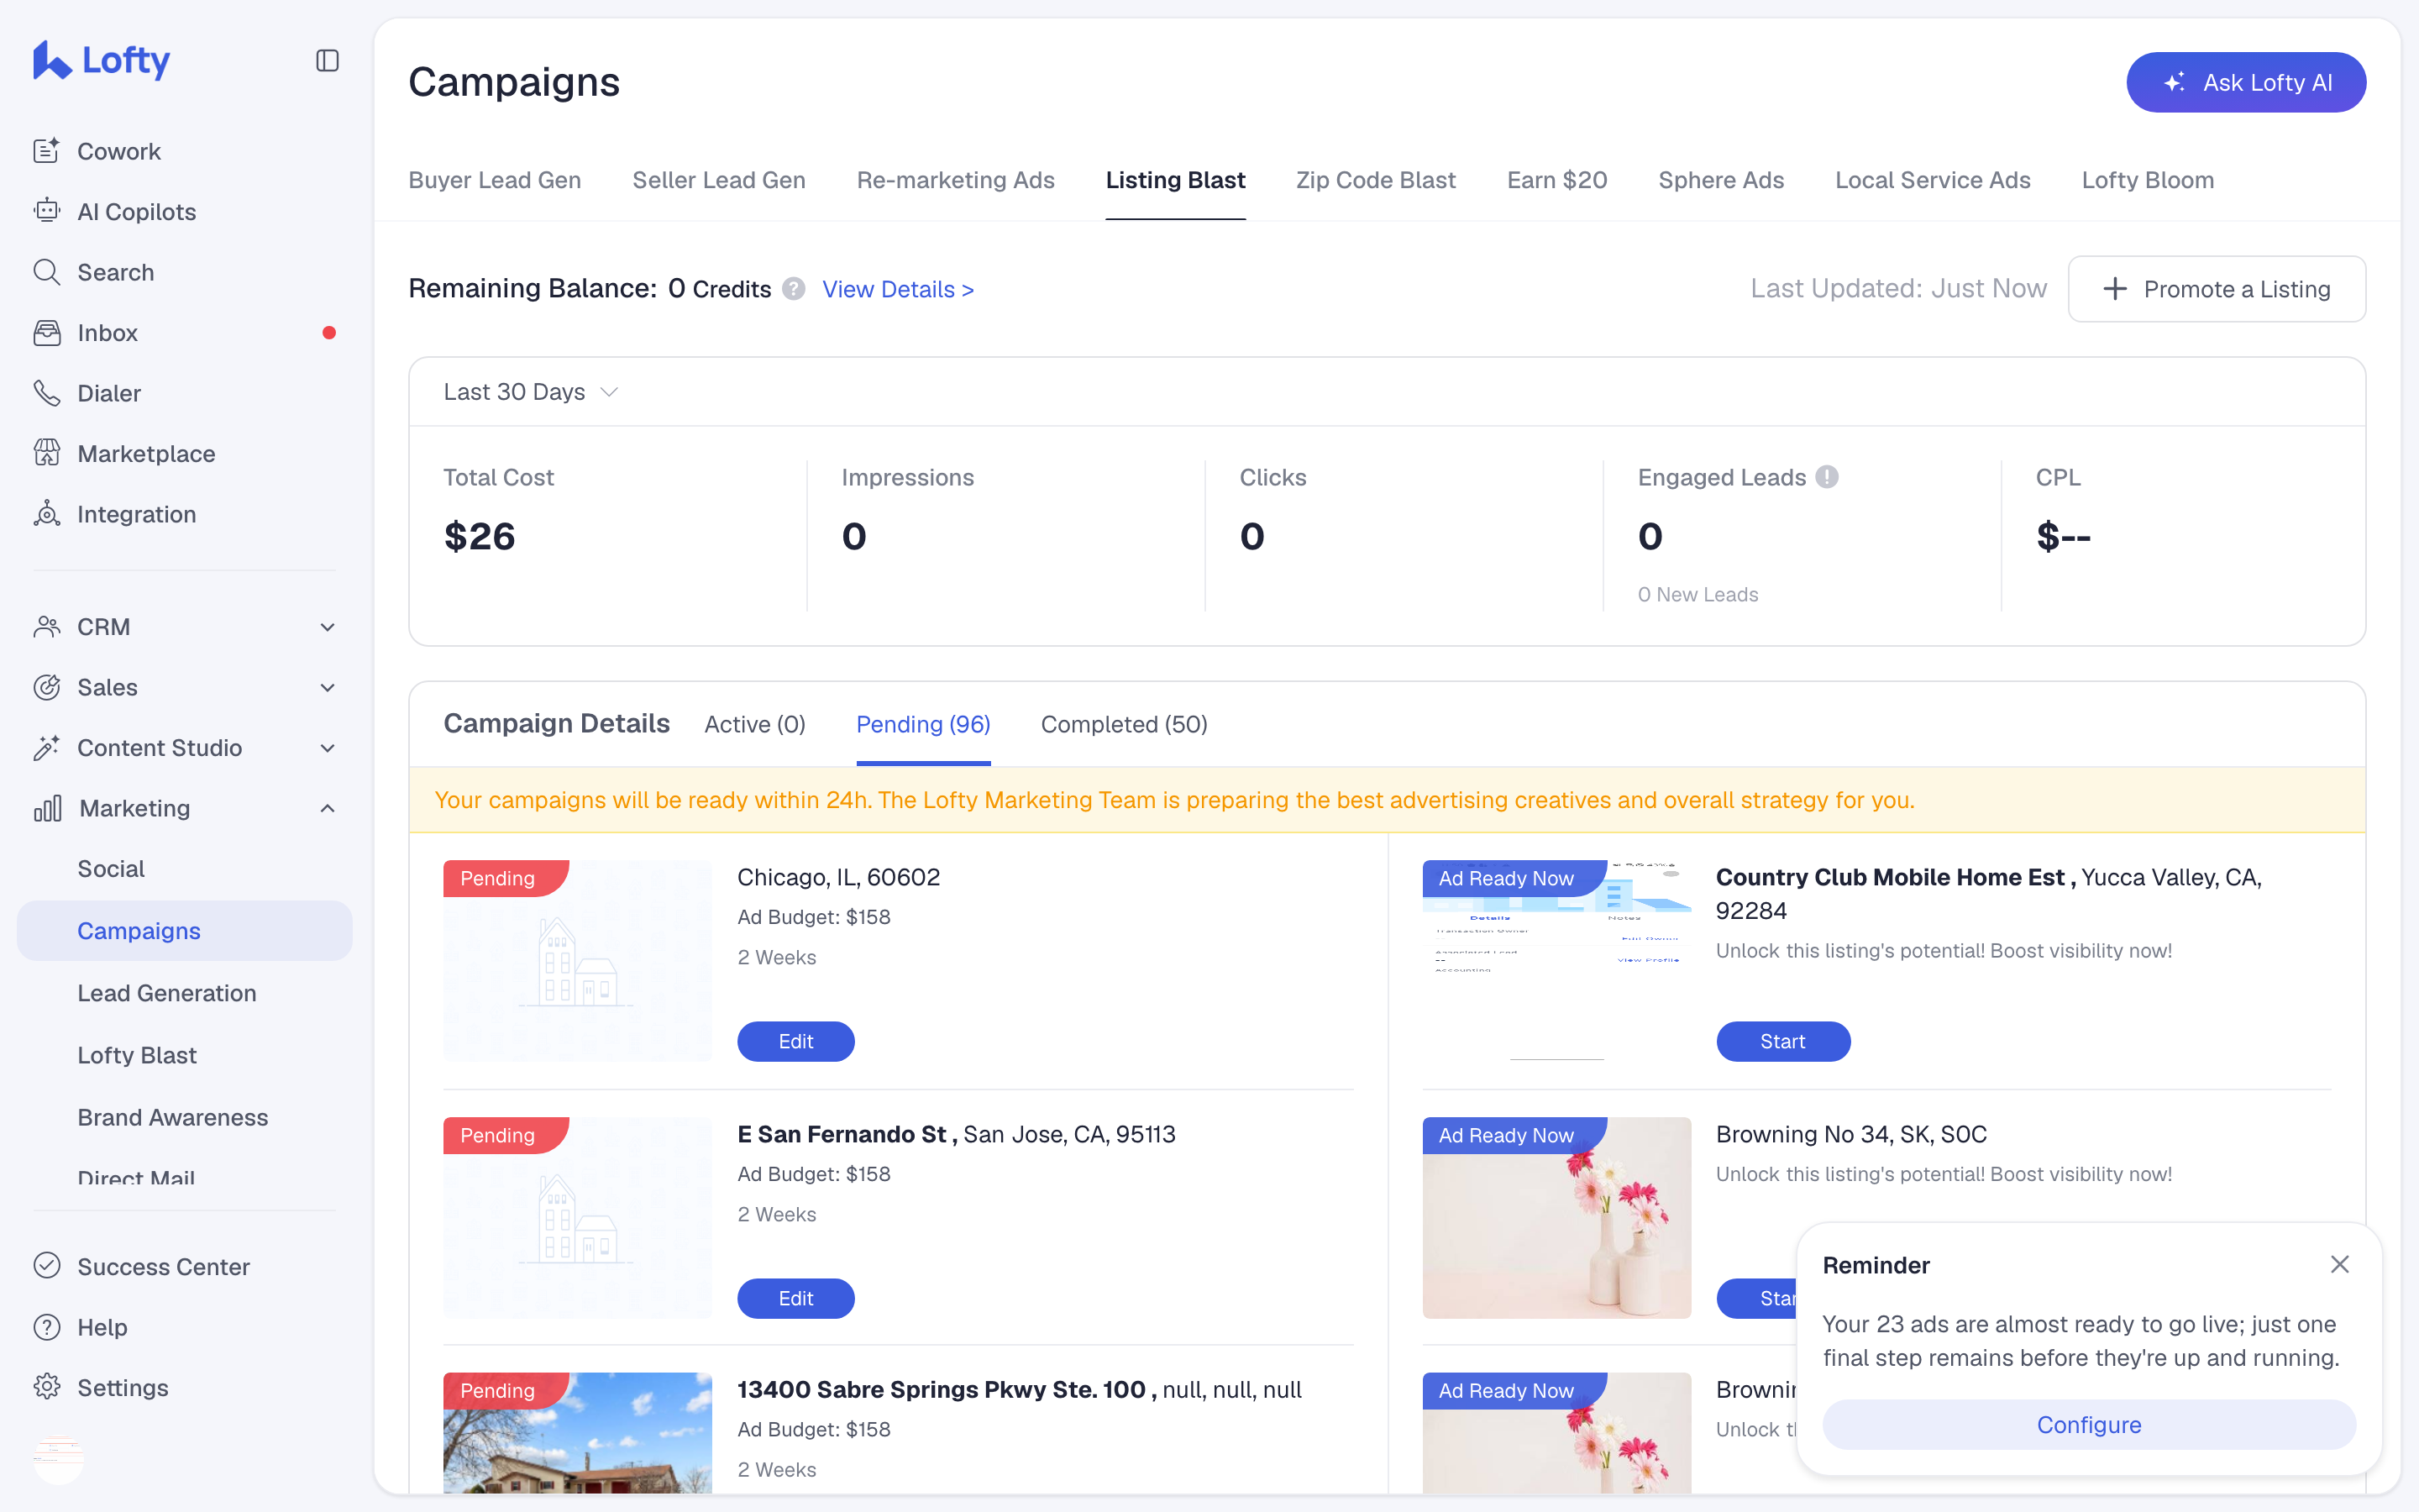Click the Lofty logo
2419x1512 pixels.
coord(101,60)
